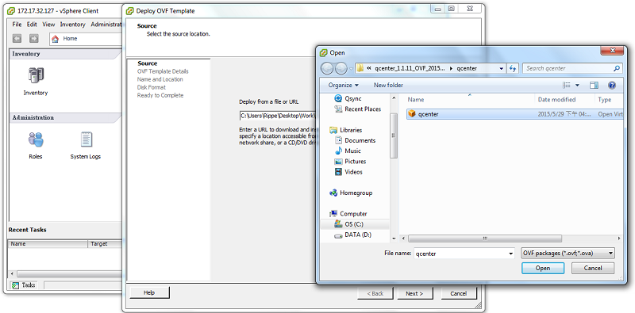
Task: Click the recent locations dropdown arrow
Action: (351, 68)
